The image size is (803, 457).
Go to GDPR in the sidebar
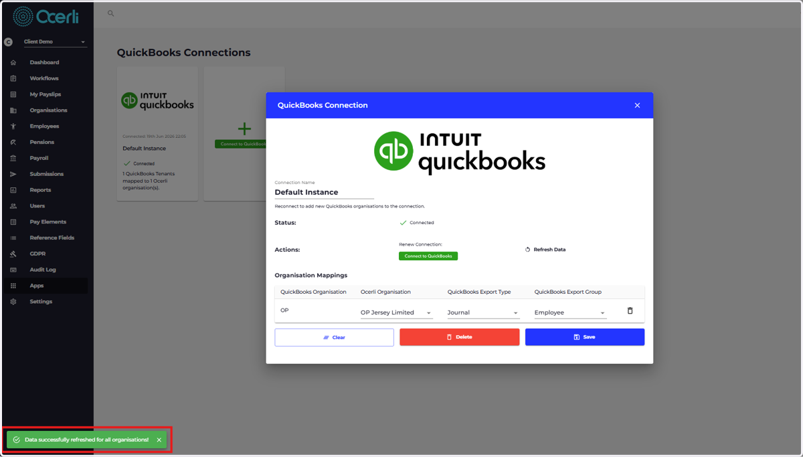pos(37,254)
